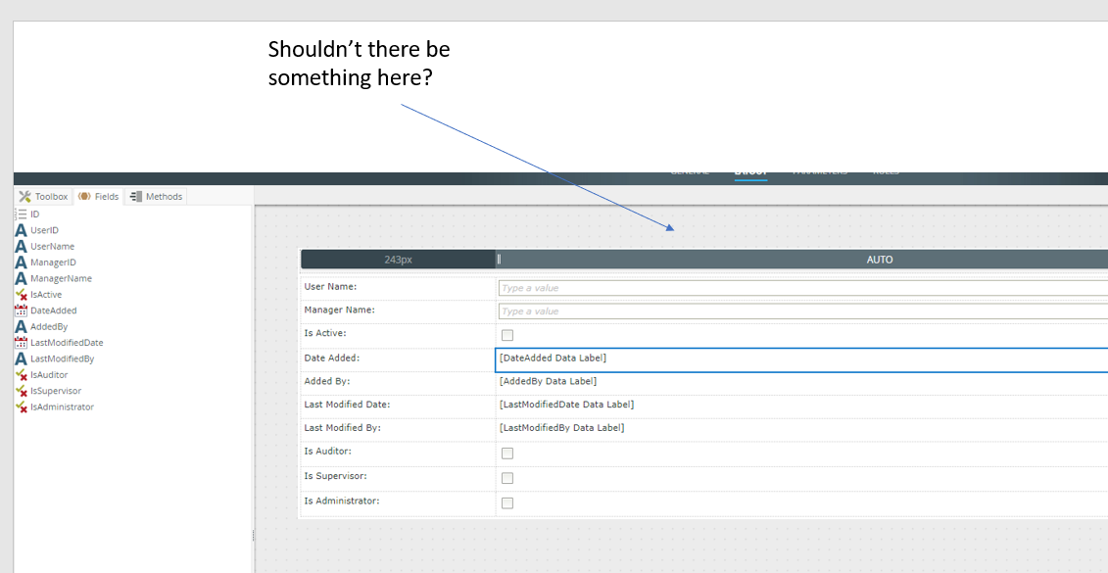Image resolution: width=1108 pixels, height=573 pixels.
Task: Click the yes/no icon beside IsAdministrator
Action: pos(21,406)
